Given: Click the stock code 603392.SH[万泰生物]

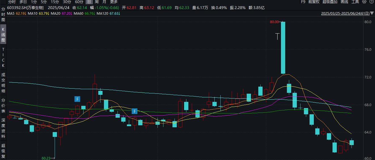Looking at the screenshot, I should click(x=25, y=8).
